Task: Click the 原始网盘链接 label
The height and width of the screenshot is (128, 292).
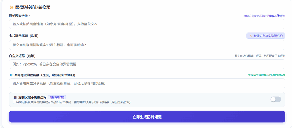Action: click(19, 16)
